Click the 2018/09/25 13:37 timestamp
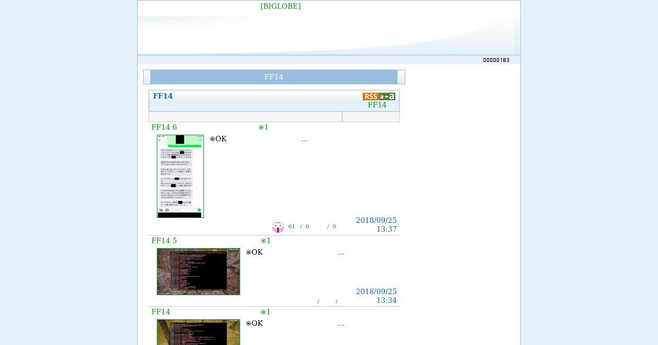Viewport: 658px width, 345px height. (376, 225)
